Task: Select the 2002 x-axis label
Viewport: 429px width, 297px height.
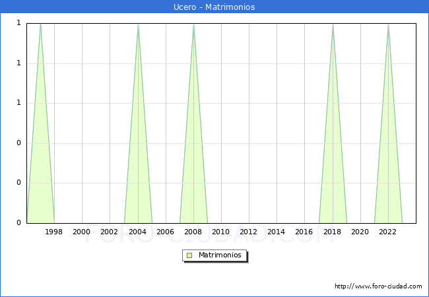Action: pos(110,232)
